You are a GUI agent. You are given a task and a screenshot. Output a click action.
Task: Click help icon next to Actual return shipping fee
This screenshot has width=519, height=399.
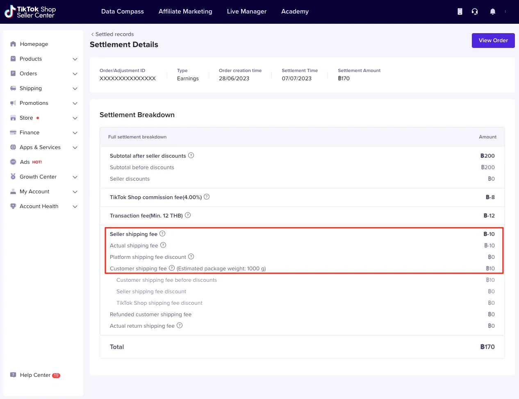(180, 326)
